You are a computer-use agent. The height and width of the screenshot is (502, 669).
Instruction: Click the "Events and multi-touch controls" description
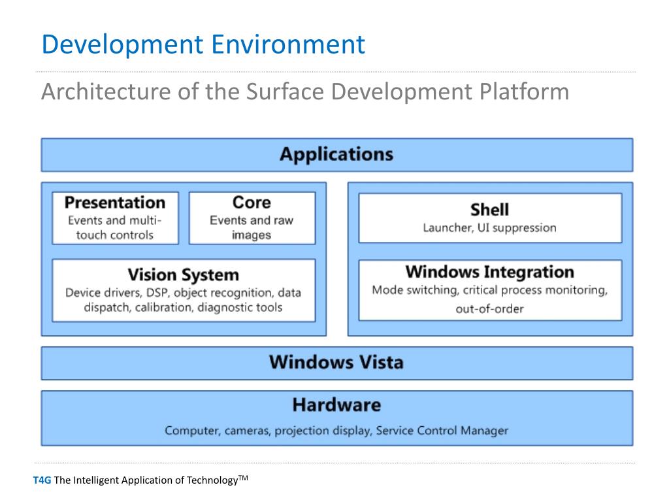pos(115,227)
